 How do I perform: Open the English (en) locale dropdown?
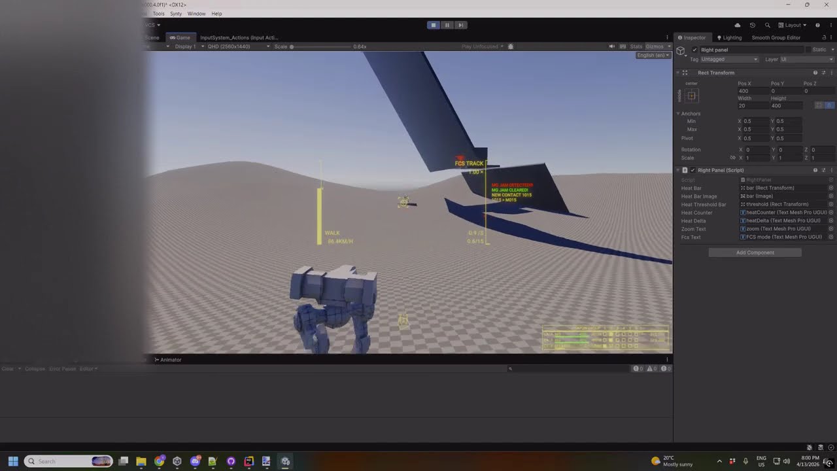pos(653,55)
